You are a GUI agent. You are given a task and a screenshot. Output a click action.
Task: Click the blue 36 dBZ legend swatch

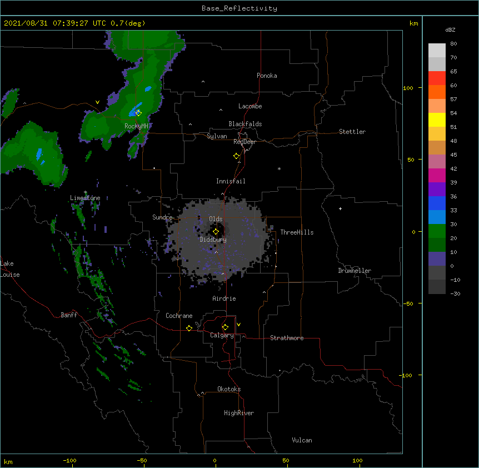click(437, 203)
